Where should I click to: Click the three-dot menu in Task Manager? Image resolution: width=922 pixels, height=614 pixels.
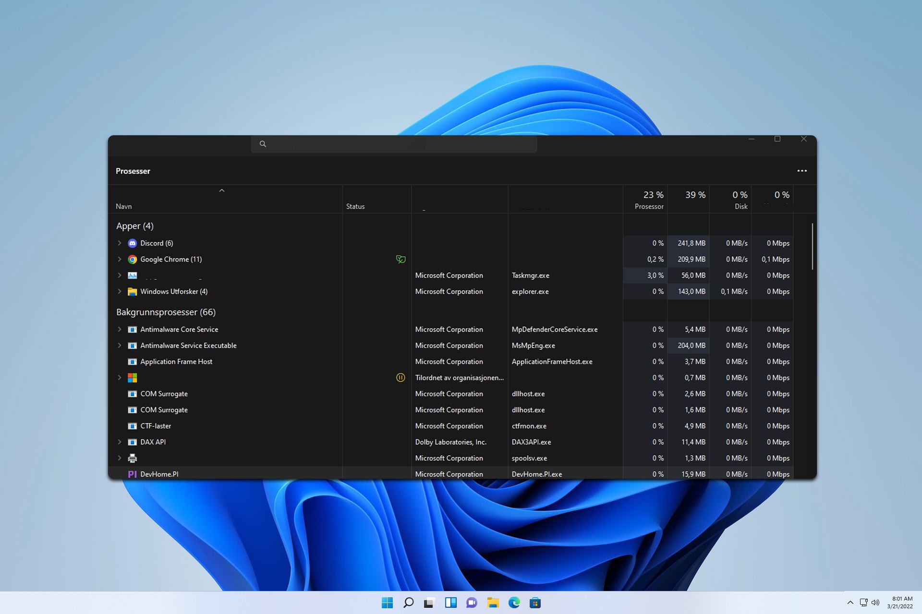click(802, 171)
